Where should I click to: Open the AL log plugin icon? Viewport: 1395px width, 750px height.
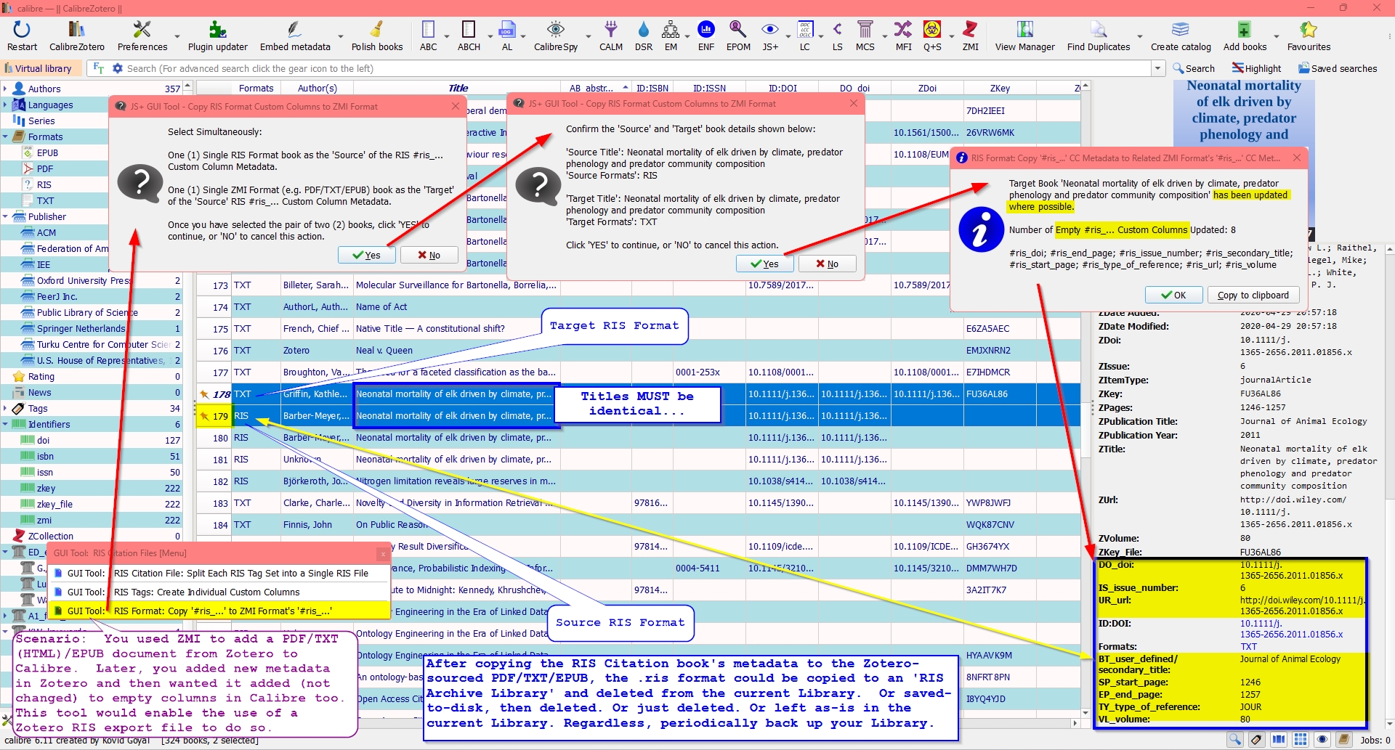pos(507,30)
